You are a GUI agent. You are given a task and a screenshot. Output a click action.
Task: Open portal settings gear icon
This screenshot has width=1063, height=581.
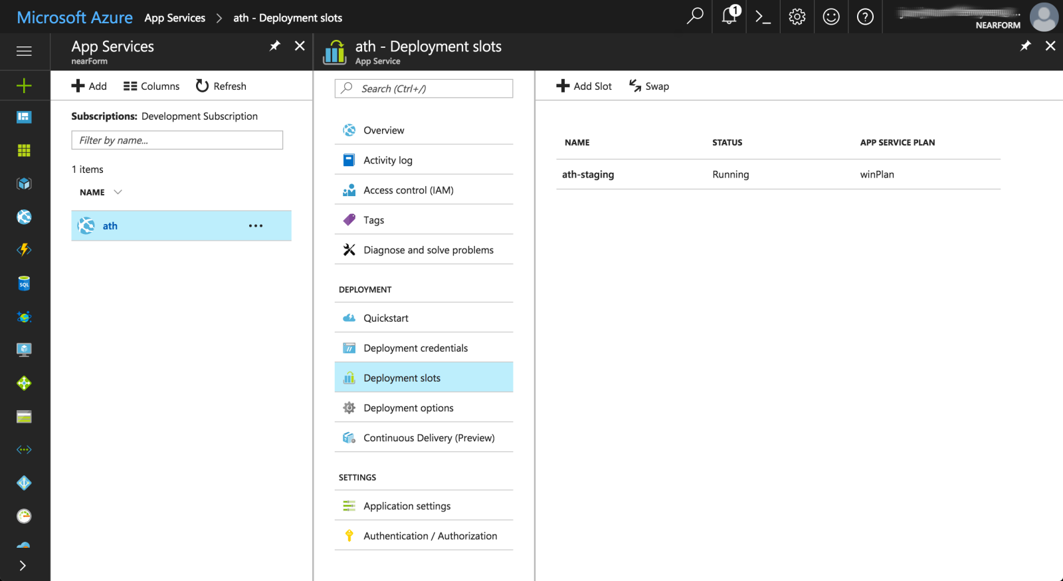(797, 17)
